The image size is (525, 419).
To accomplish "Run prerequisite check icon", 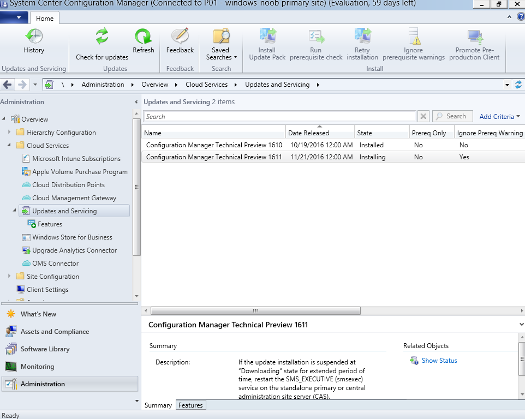I will tap(316, 37).
